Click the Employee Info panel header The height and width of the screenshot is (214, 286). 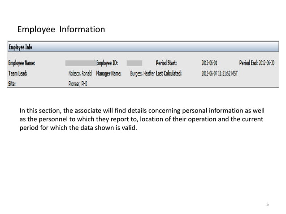click(x=143, y=47)
